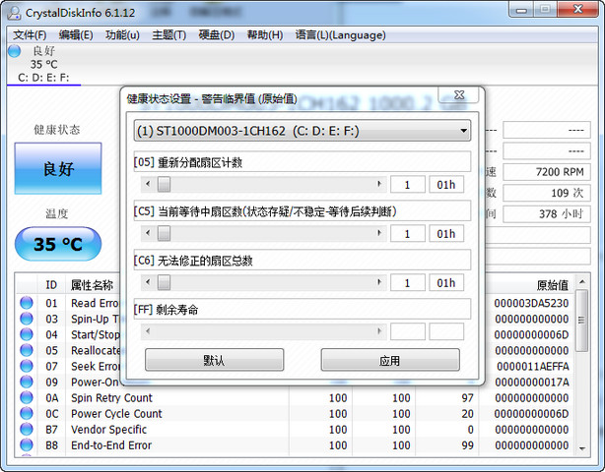
Task: Click the hex 01h field for [C6]
Action: [446, 283]
